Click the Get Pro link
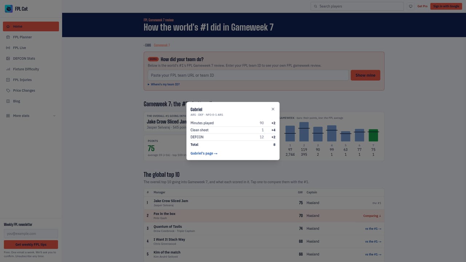 coord(422,6)
